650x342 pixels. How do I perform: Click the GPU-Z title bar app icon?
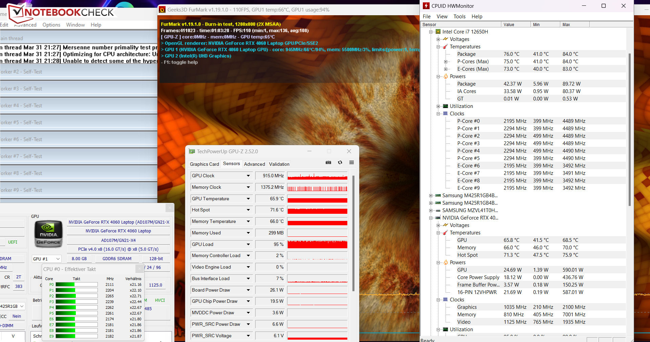(192, 152)
